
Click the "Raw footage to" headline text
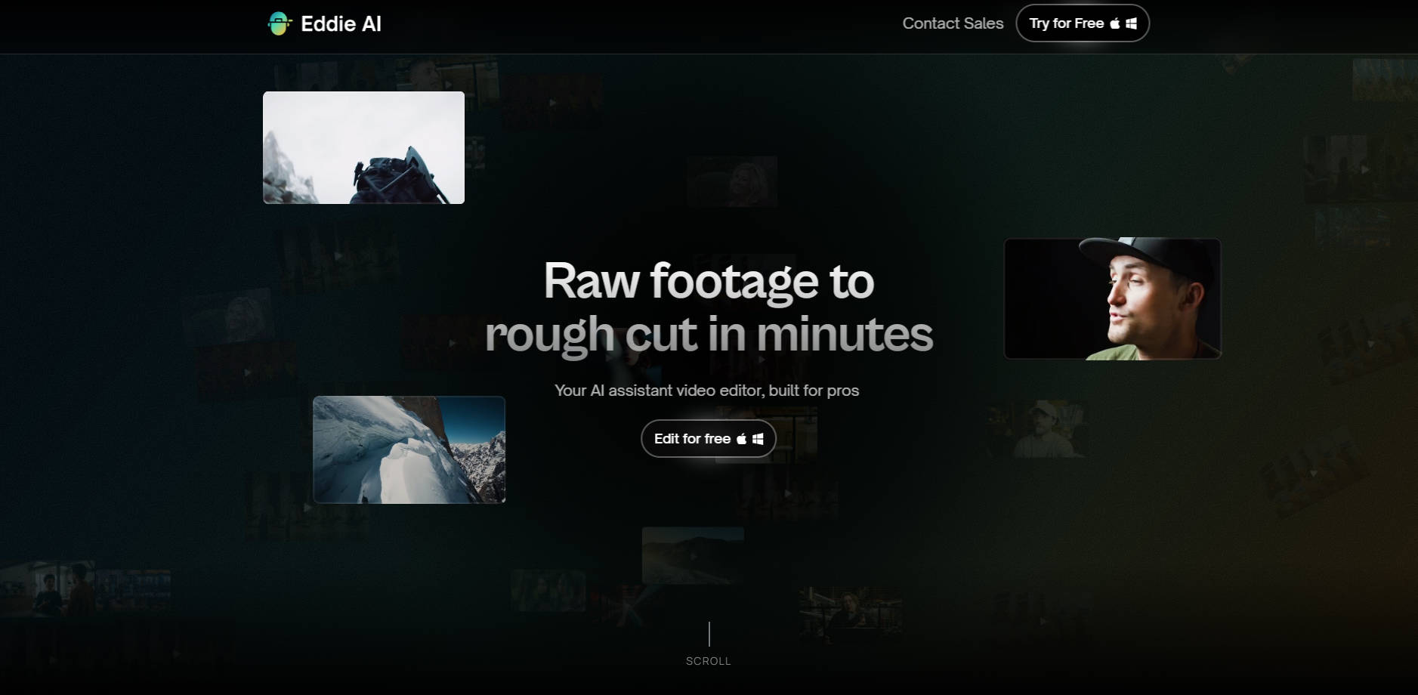pos(709,281)
